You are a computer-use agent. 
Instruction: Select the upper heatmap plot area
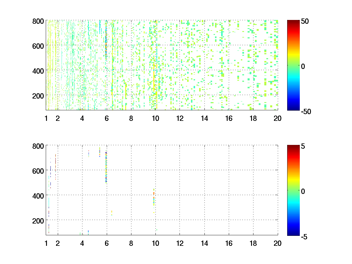pos(162,65)
